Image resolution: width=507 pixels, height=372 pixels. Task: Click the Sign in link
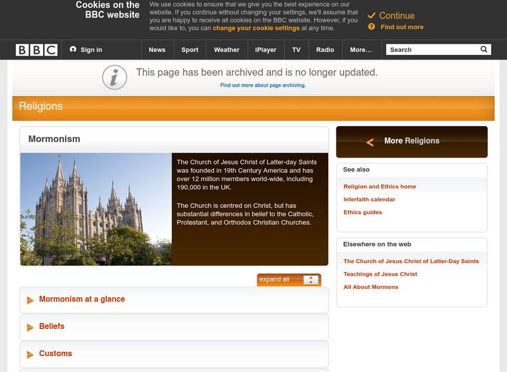(x=91, y=50)
